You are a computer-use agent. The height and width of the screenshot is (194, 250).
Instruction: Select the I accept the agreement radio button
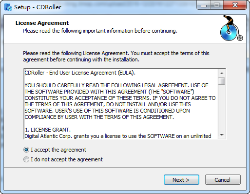[x=26, y=150]
